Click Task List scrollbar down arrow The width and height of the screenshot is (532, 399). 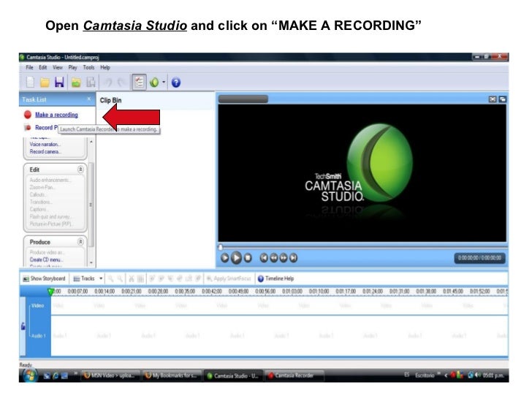coord(91,262)
